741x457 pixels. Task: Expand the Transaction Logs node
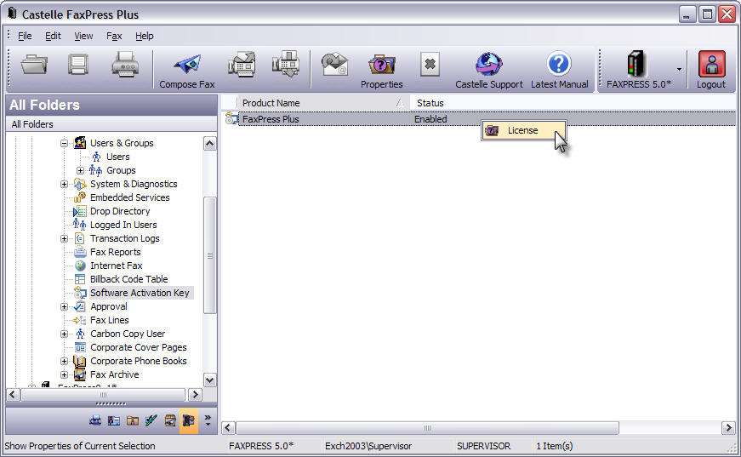[65, 238]
